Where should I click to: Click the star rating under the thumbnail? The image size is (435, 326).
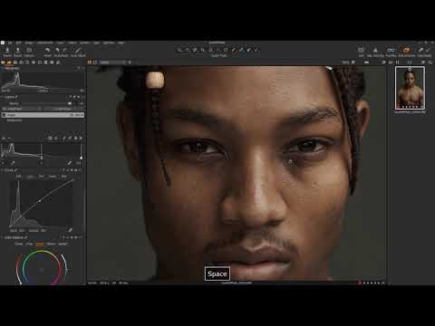(x=410, y=107)
